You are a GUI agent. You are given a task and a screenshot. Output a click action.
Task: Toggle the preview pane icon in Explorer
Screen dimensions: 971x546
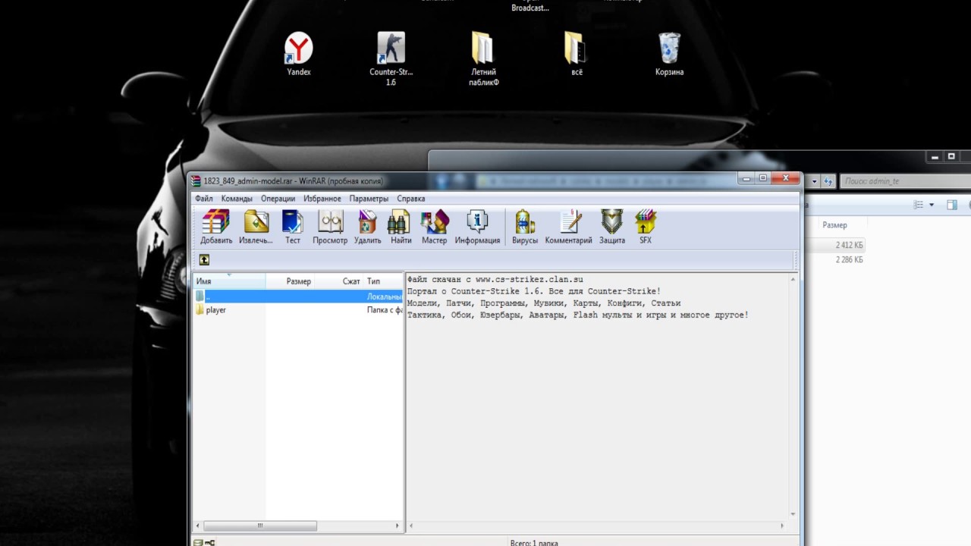click(x=952, y=205)
